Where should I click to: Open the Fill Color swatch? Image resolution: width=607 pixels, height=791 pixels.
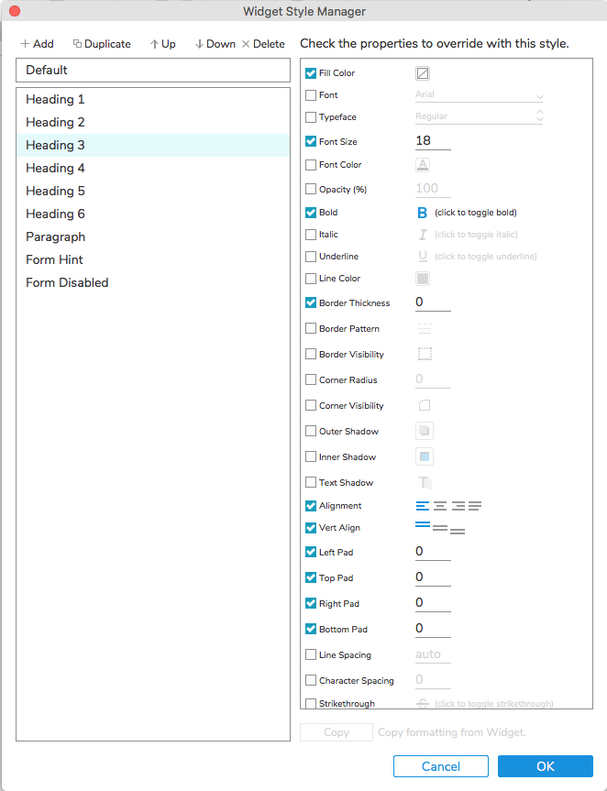[x=423, y=73]
